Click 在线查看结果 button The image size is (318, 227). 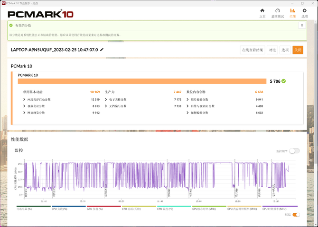pyautogui.click(x=253, y=50)
